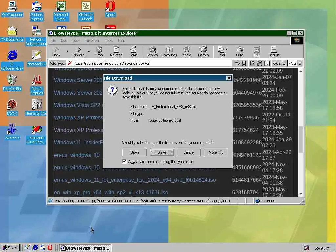This screenshot has width=336, height=252.
Task: Click the binoculars find icon
Action: 260,63
